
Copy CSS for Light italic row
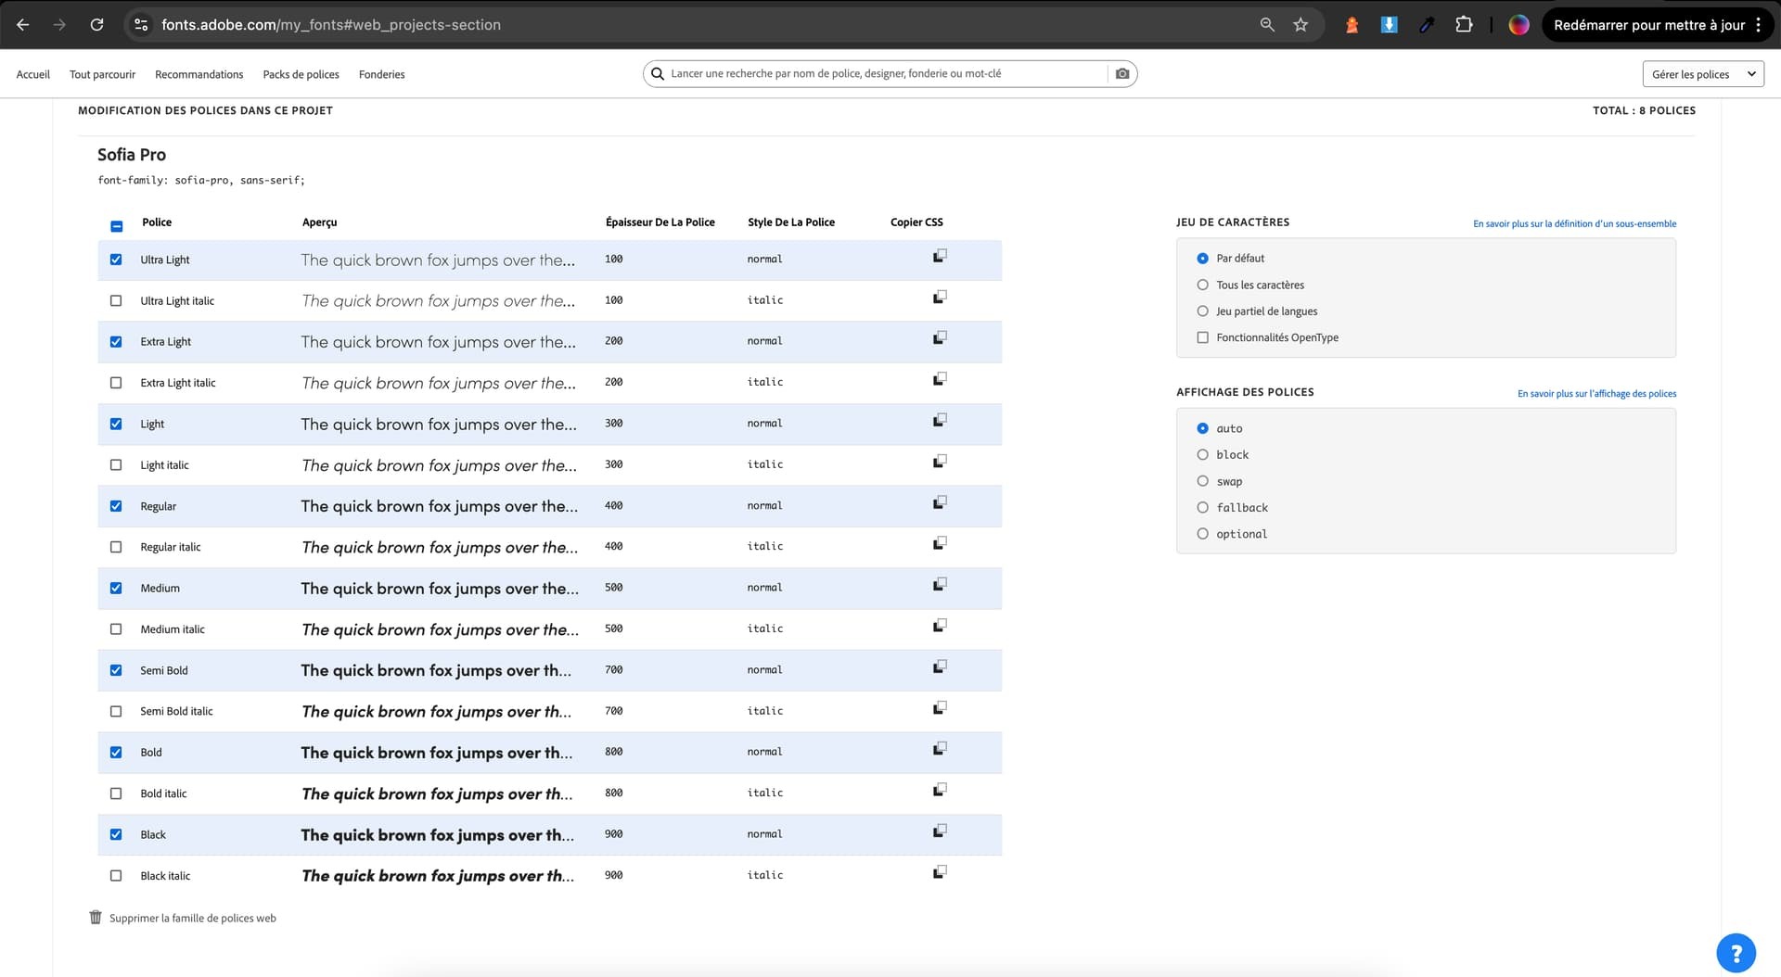pos(940,462)
